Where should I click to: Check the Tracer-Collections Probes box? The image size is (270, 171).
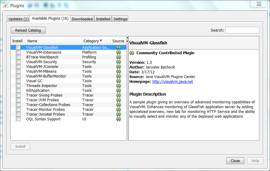pyautogui.click(x=18, y=105)
